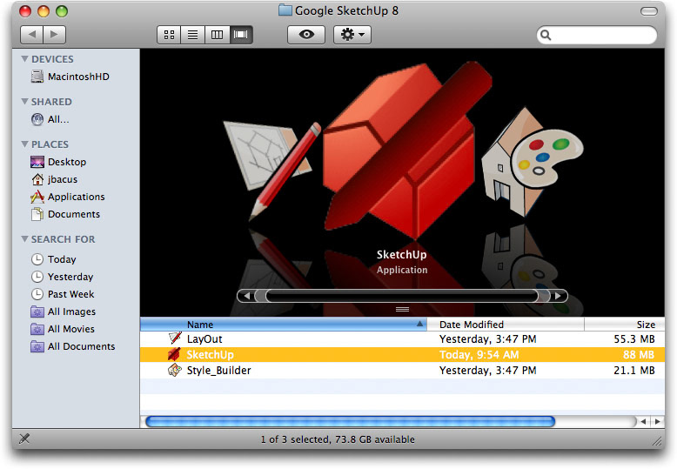Click the Cover Flow right scroll arrow
The height and width of the screenshot is (469, 677).
(x=558, y=296)
